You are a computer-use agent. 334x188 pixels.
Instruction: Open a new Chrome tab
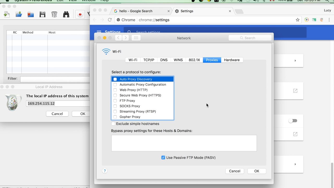pyautogui.click(x=239, y=11)
